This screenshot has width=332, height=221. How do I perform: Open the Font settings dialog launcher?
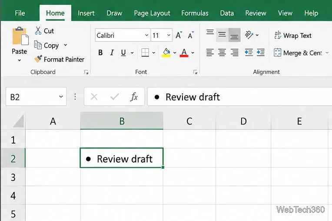click(x=195, y=72)
